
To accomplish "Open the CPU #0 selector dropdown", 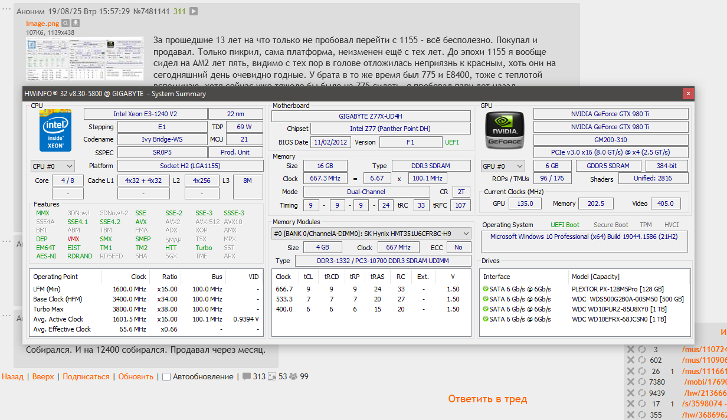I will tap(53, 166).
